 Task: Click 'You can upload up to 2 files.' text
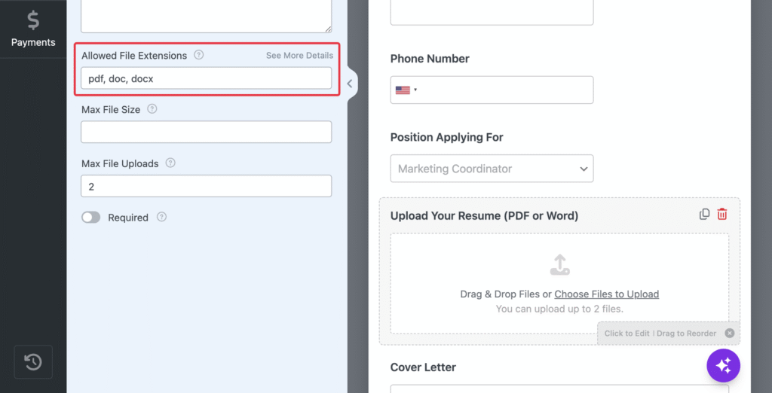[560, 309]
